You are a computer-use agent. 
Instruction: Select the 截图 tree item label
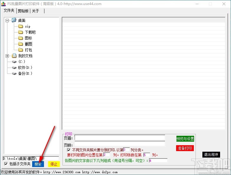coord(28,44)
